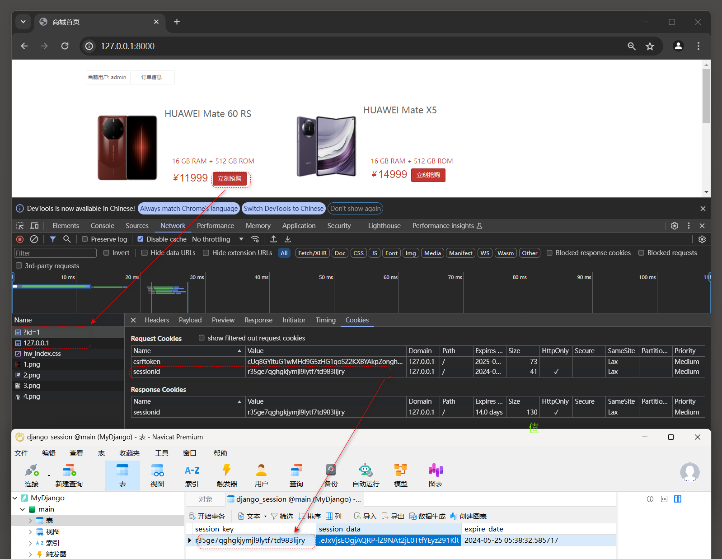
Task: Bookmark this page with star icon
Action: point(650,46)
